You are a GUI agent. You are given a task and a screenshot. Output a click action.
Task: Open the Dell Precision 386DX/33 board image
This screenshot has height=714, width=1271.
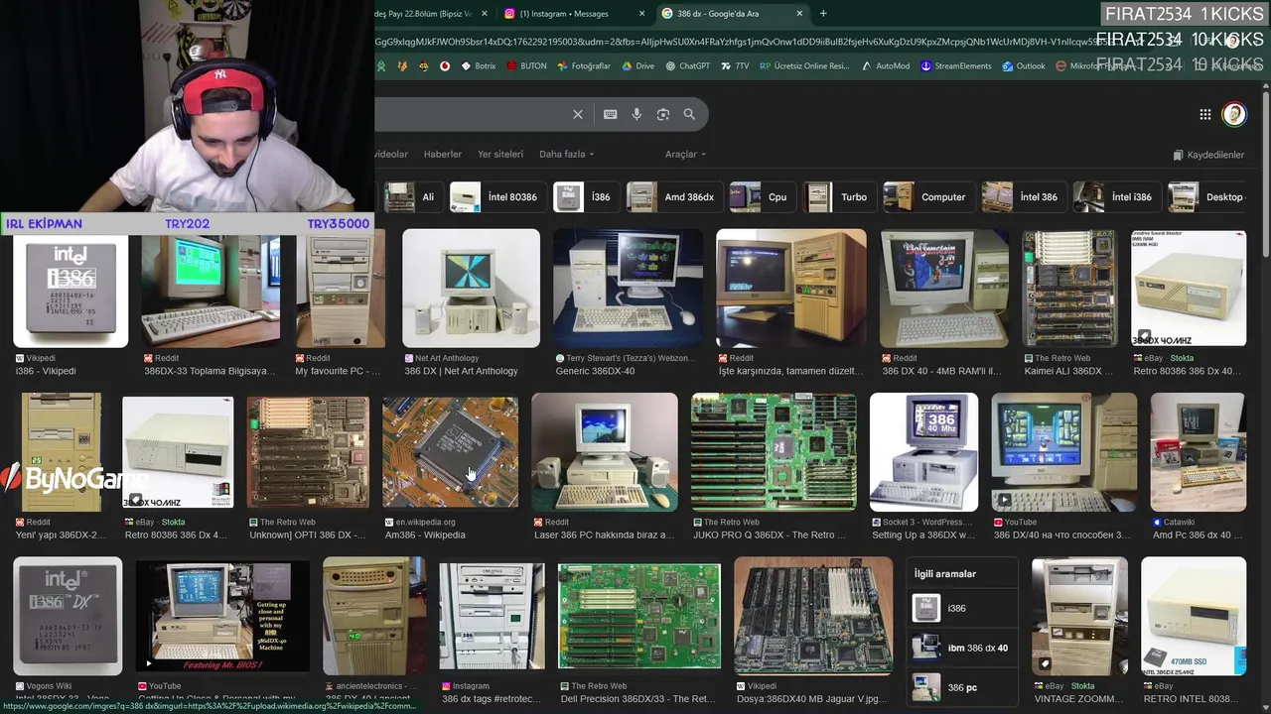pyautogui.click(x=639, y=616)
